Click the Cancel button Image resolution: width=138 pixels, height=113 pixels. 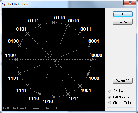(123, 22)
